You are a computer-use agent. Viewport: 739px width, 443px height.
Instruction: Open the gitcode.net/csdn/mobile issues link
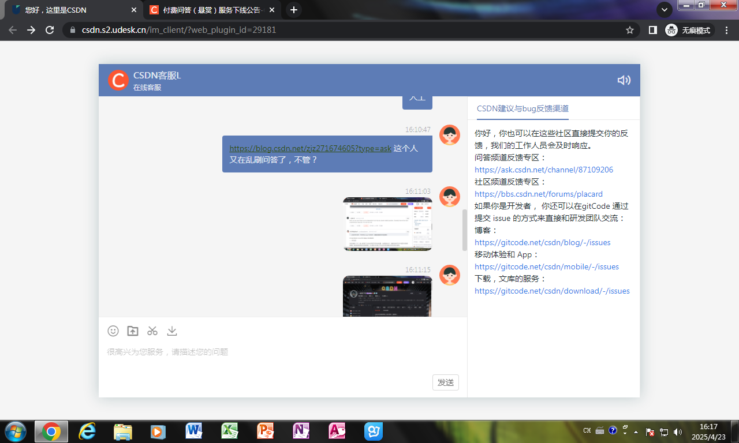[x=547, y=266]
